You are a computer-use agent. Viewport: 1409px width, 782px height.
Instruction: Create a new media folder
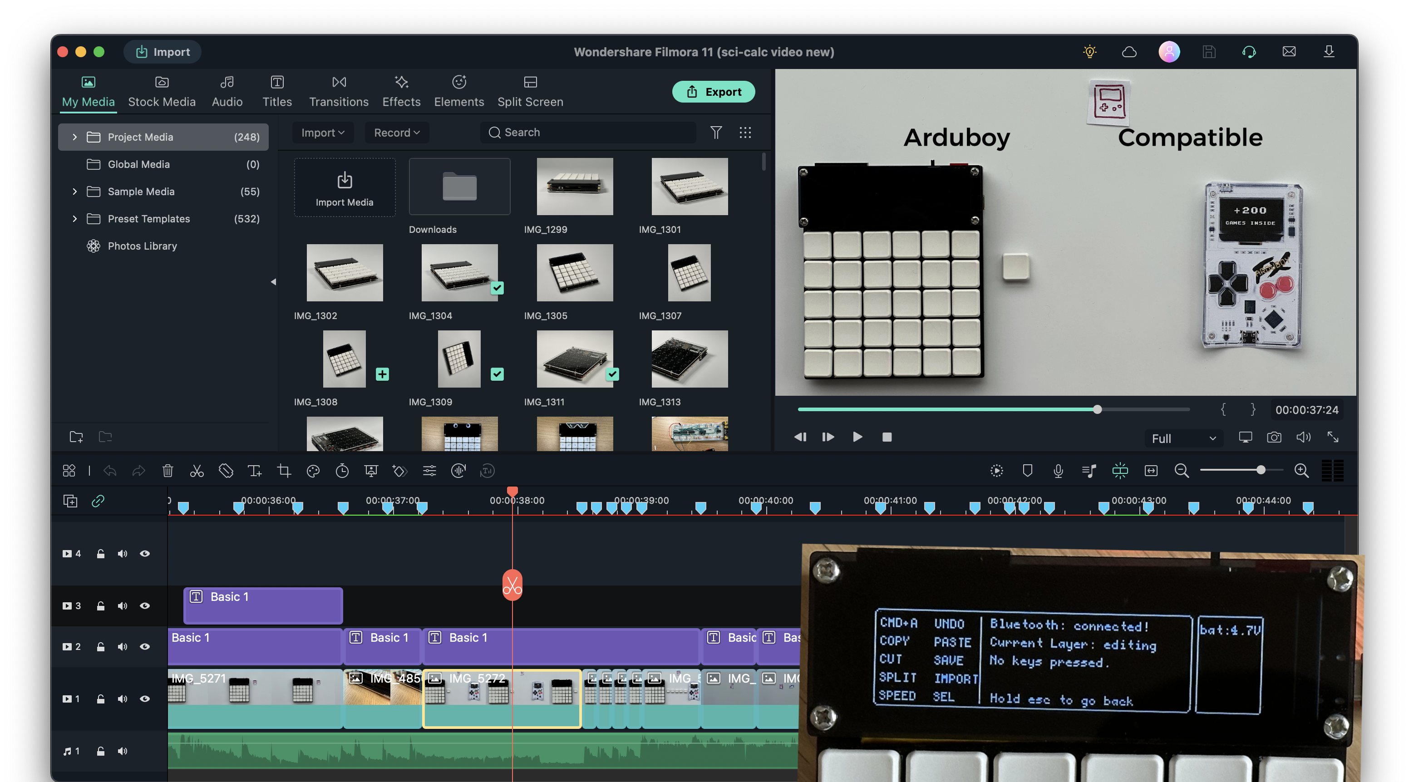pyautogui.click(x=76, y=437)
